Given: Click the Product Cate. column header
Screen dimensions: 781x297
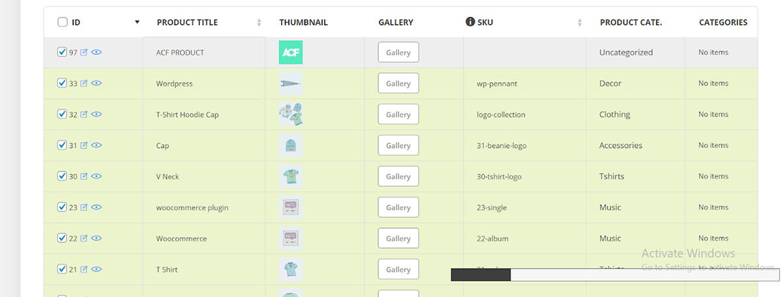Looking at the screenshot, I should tap(630, 22).
